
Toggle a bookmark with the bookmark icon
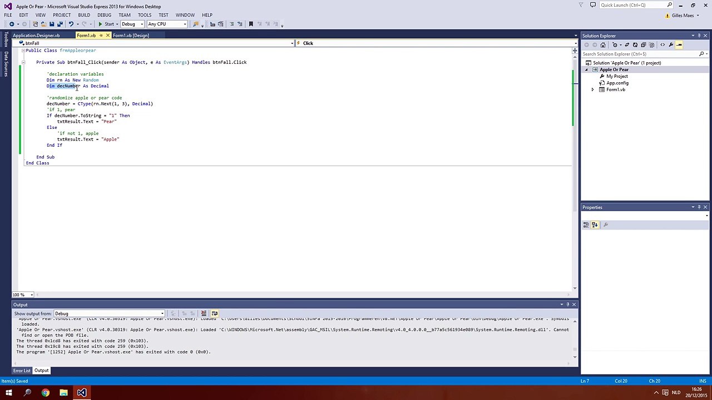(x=251, y=24)
